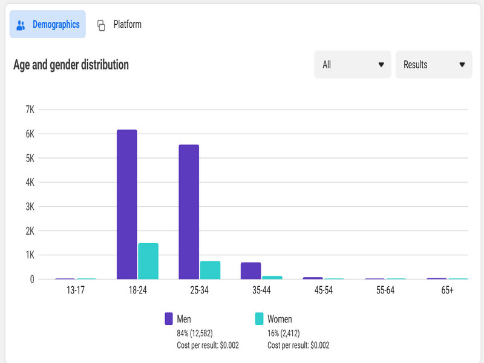Click the Men bar for 18-24
Screen dimensions: 484x363
click(127, 204)
